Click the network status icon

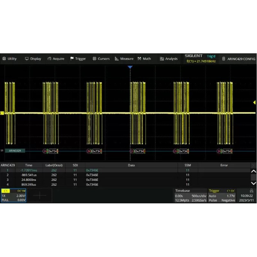point(251,191)
